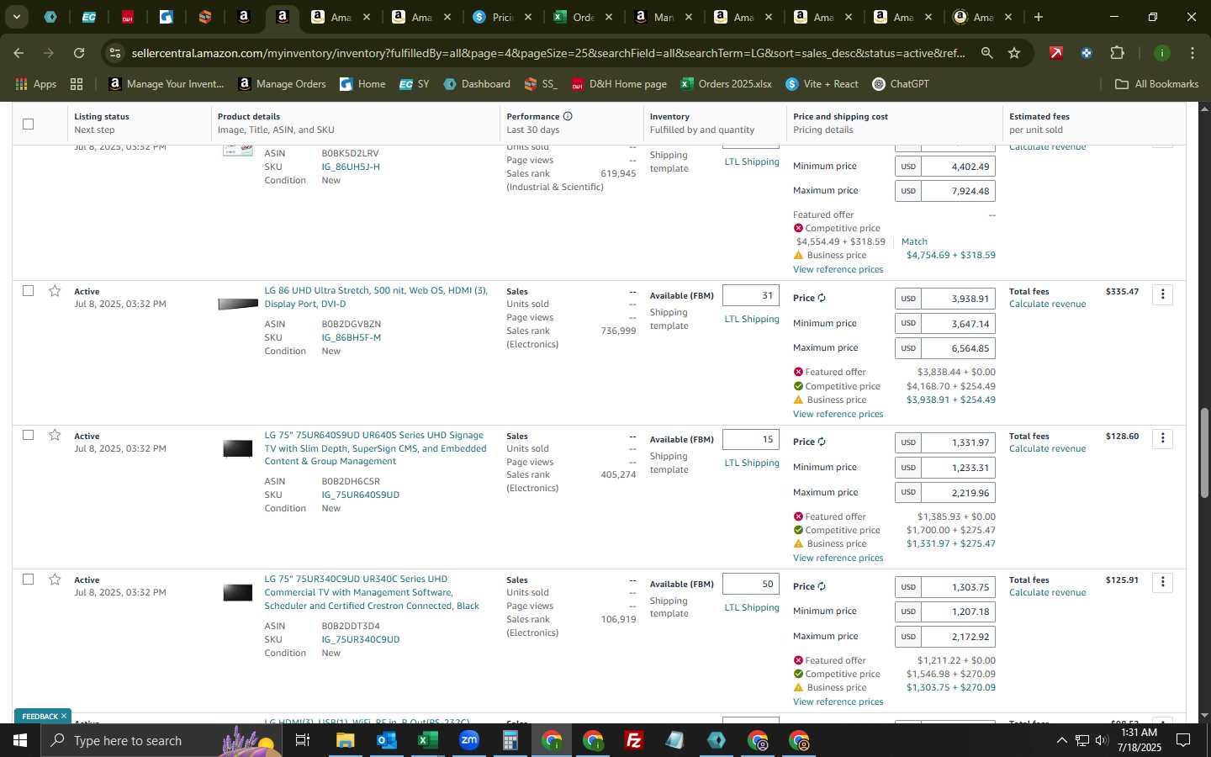
Task: Open File Explorer from the taskbar
Action: pos(345,740)
